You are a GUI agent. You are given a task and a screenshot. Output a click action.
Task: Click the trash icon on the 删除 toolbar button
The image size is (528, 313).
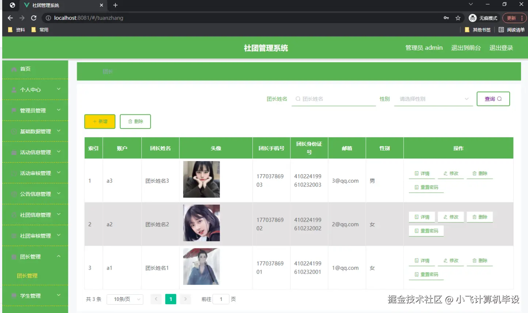click(130, 121)
